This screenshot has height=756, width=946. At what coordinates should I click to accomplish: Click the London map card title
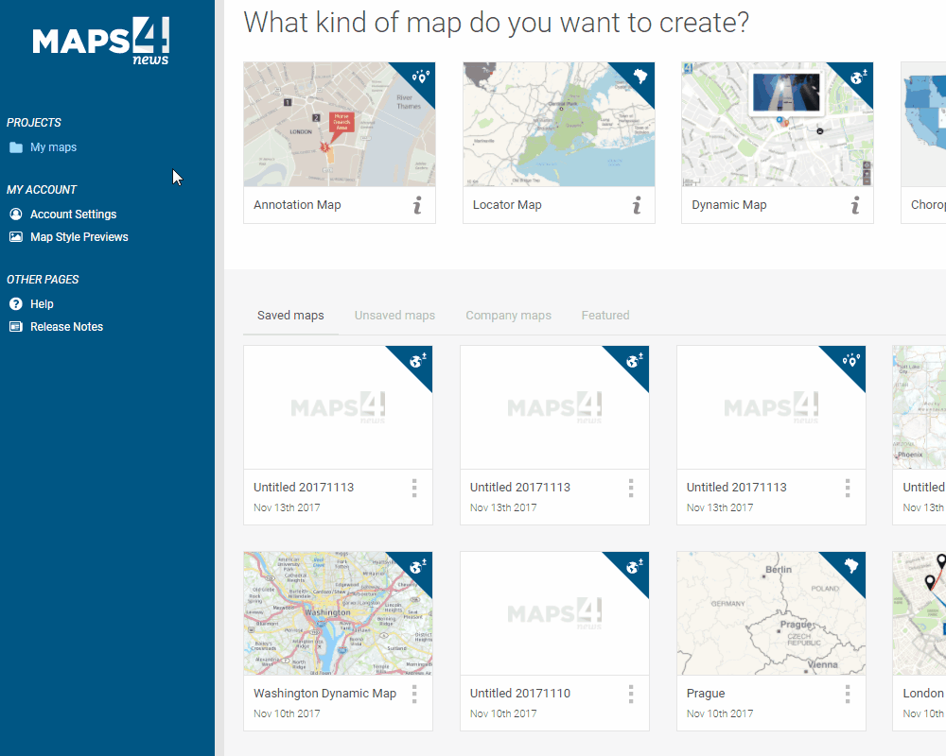[x=923, y=694]
